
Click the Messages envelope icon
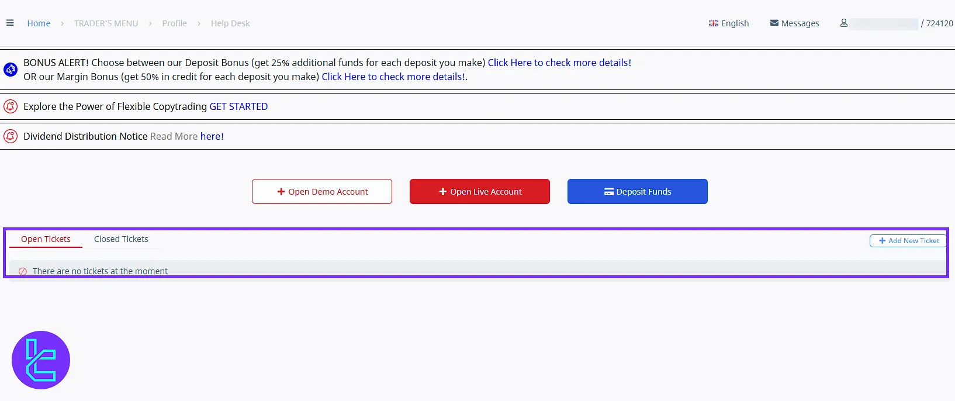(774, 23)
